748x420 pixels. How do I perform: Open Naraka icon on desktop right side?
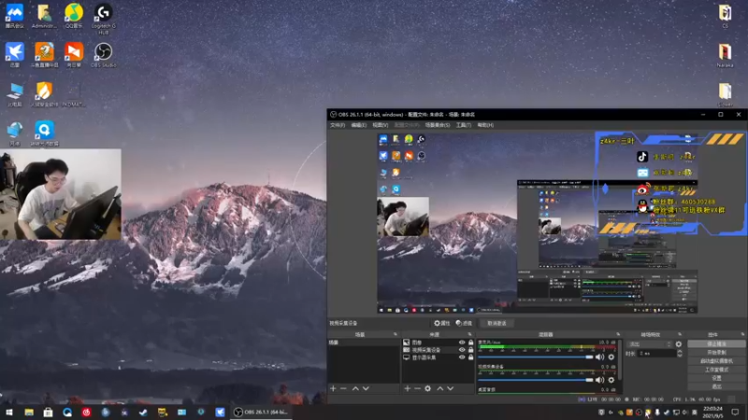tap(726, 55)
